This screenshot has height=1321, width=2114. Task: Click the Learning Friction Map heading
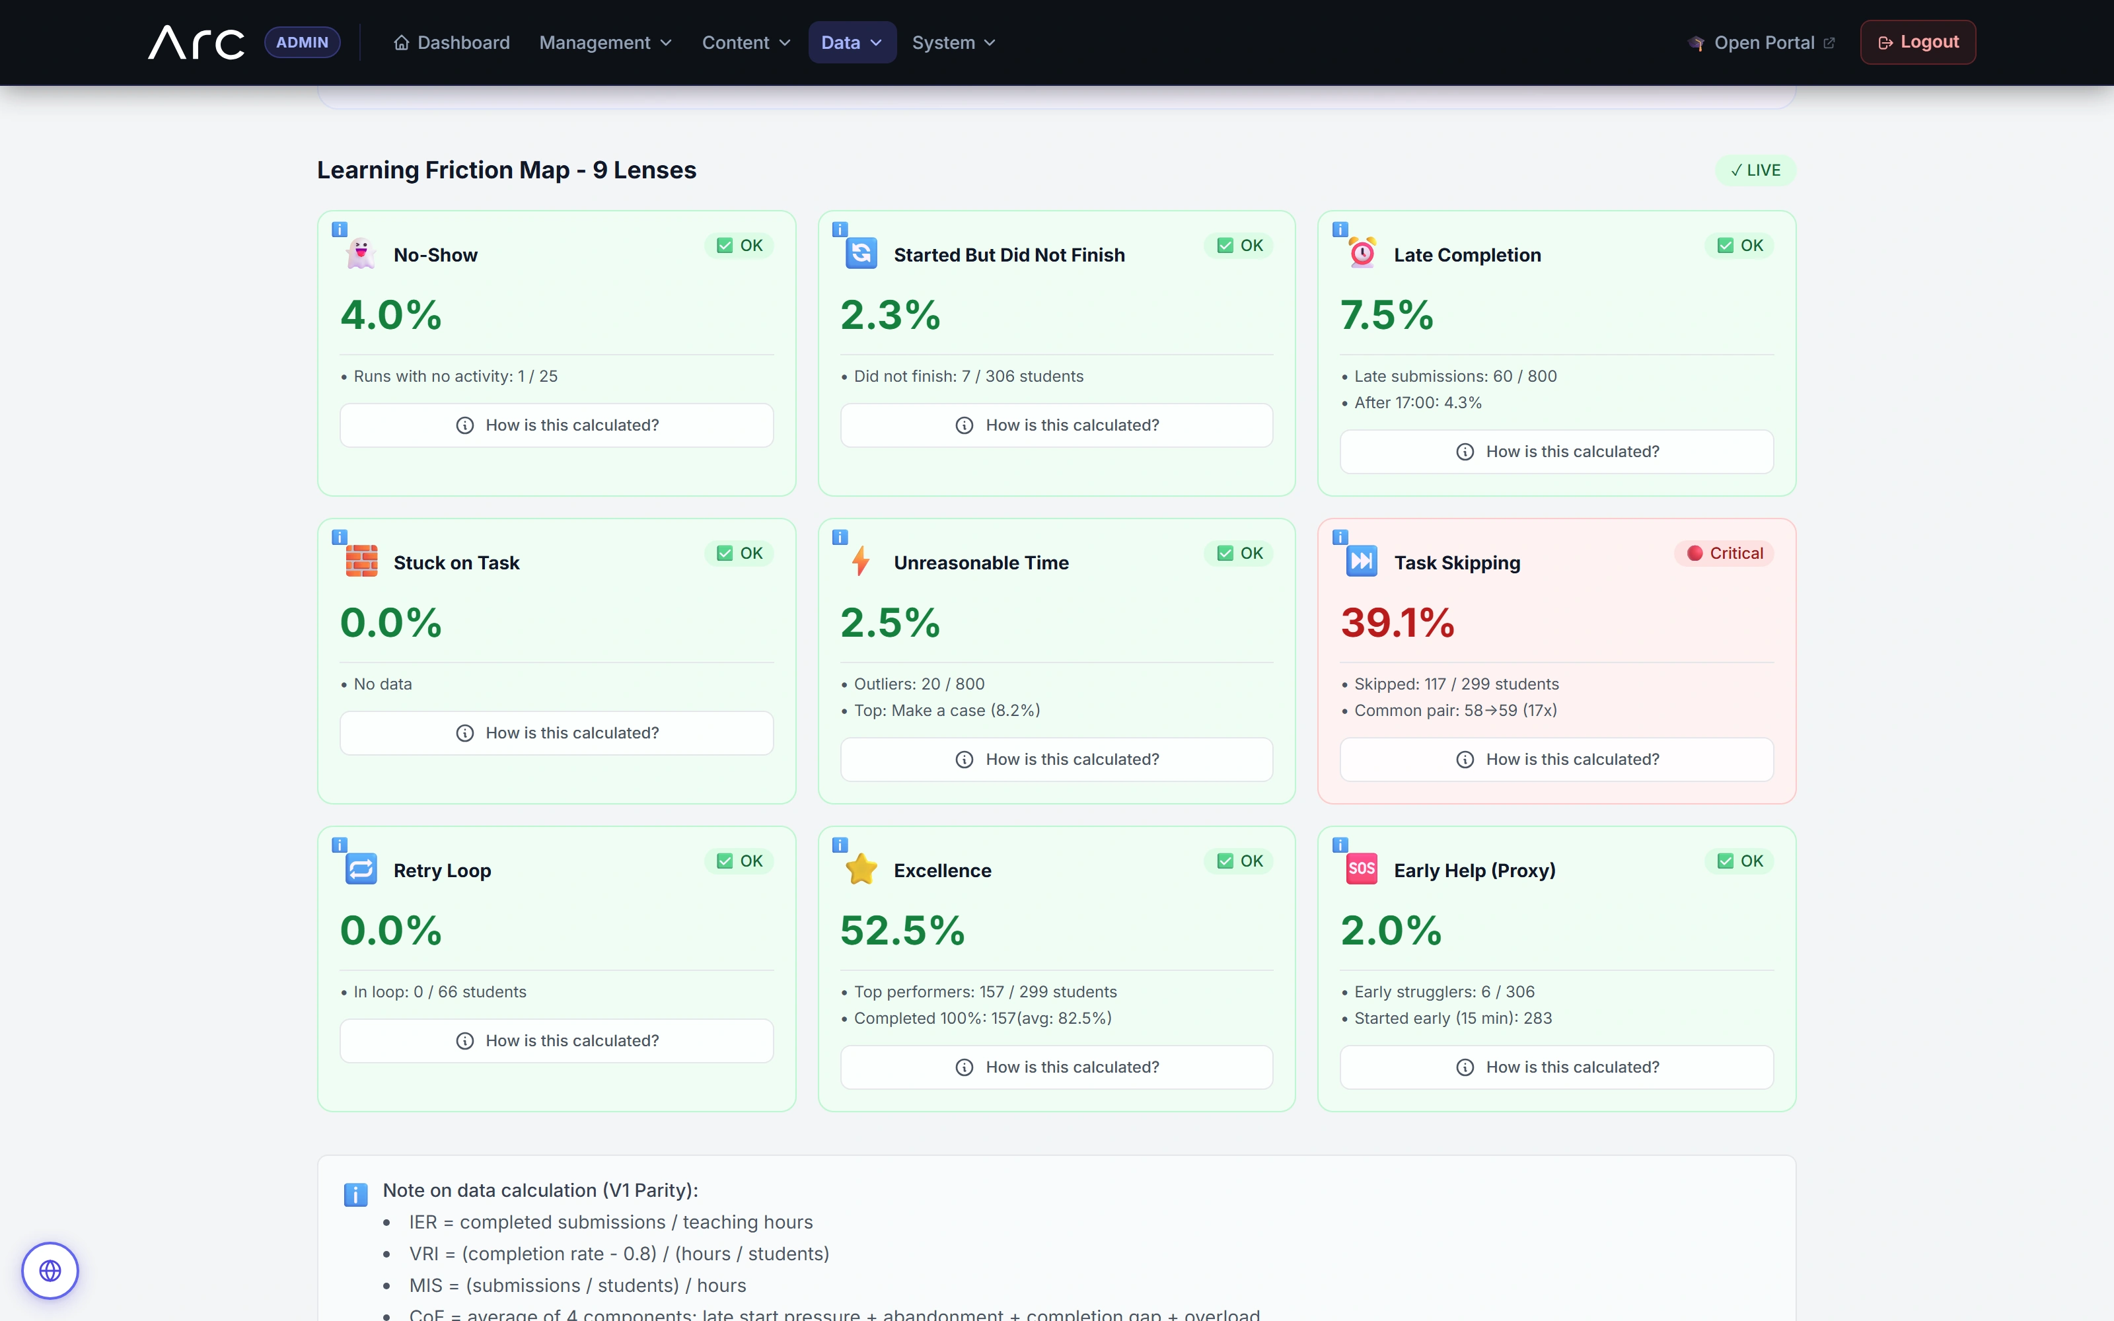(507, 170)
